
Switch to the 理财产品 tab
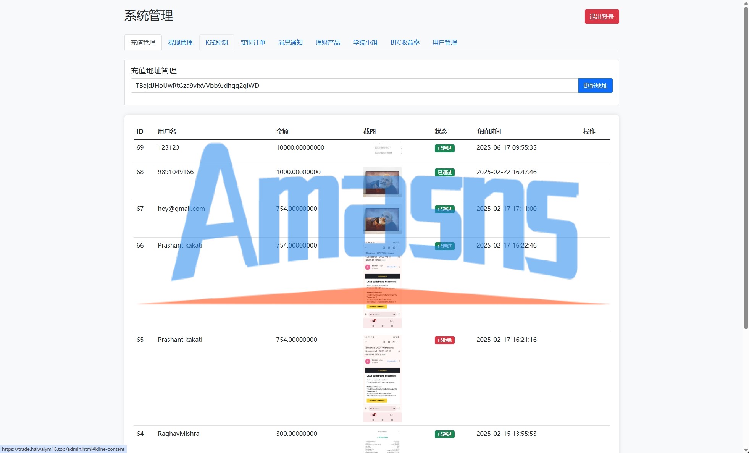328,42
